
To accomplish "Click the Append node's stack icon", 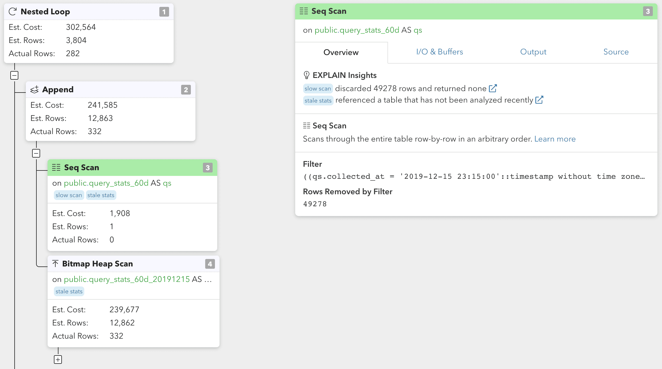I will [x=34, y=89].
